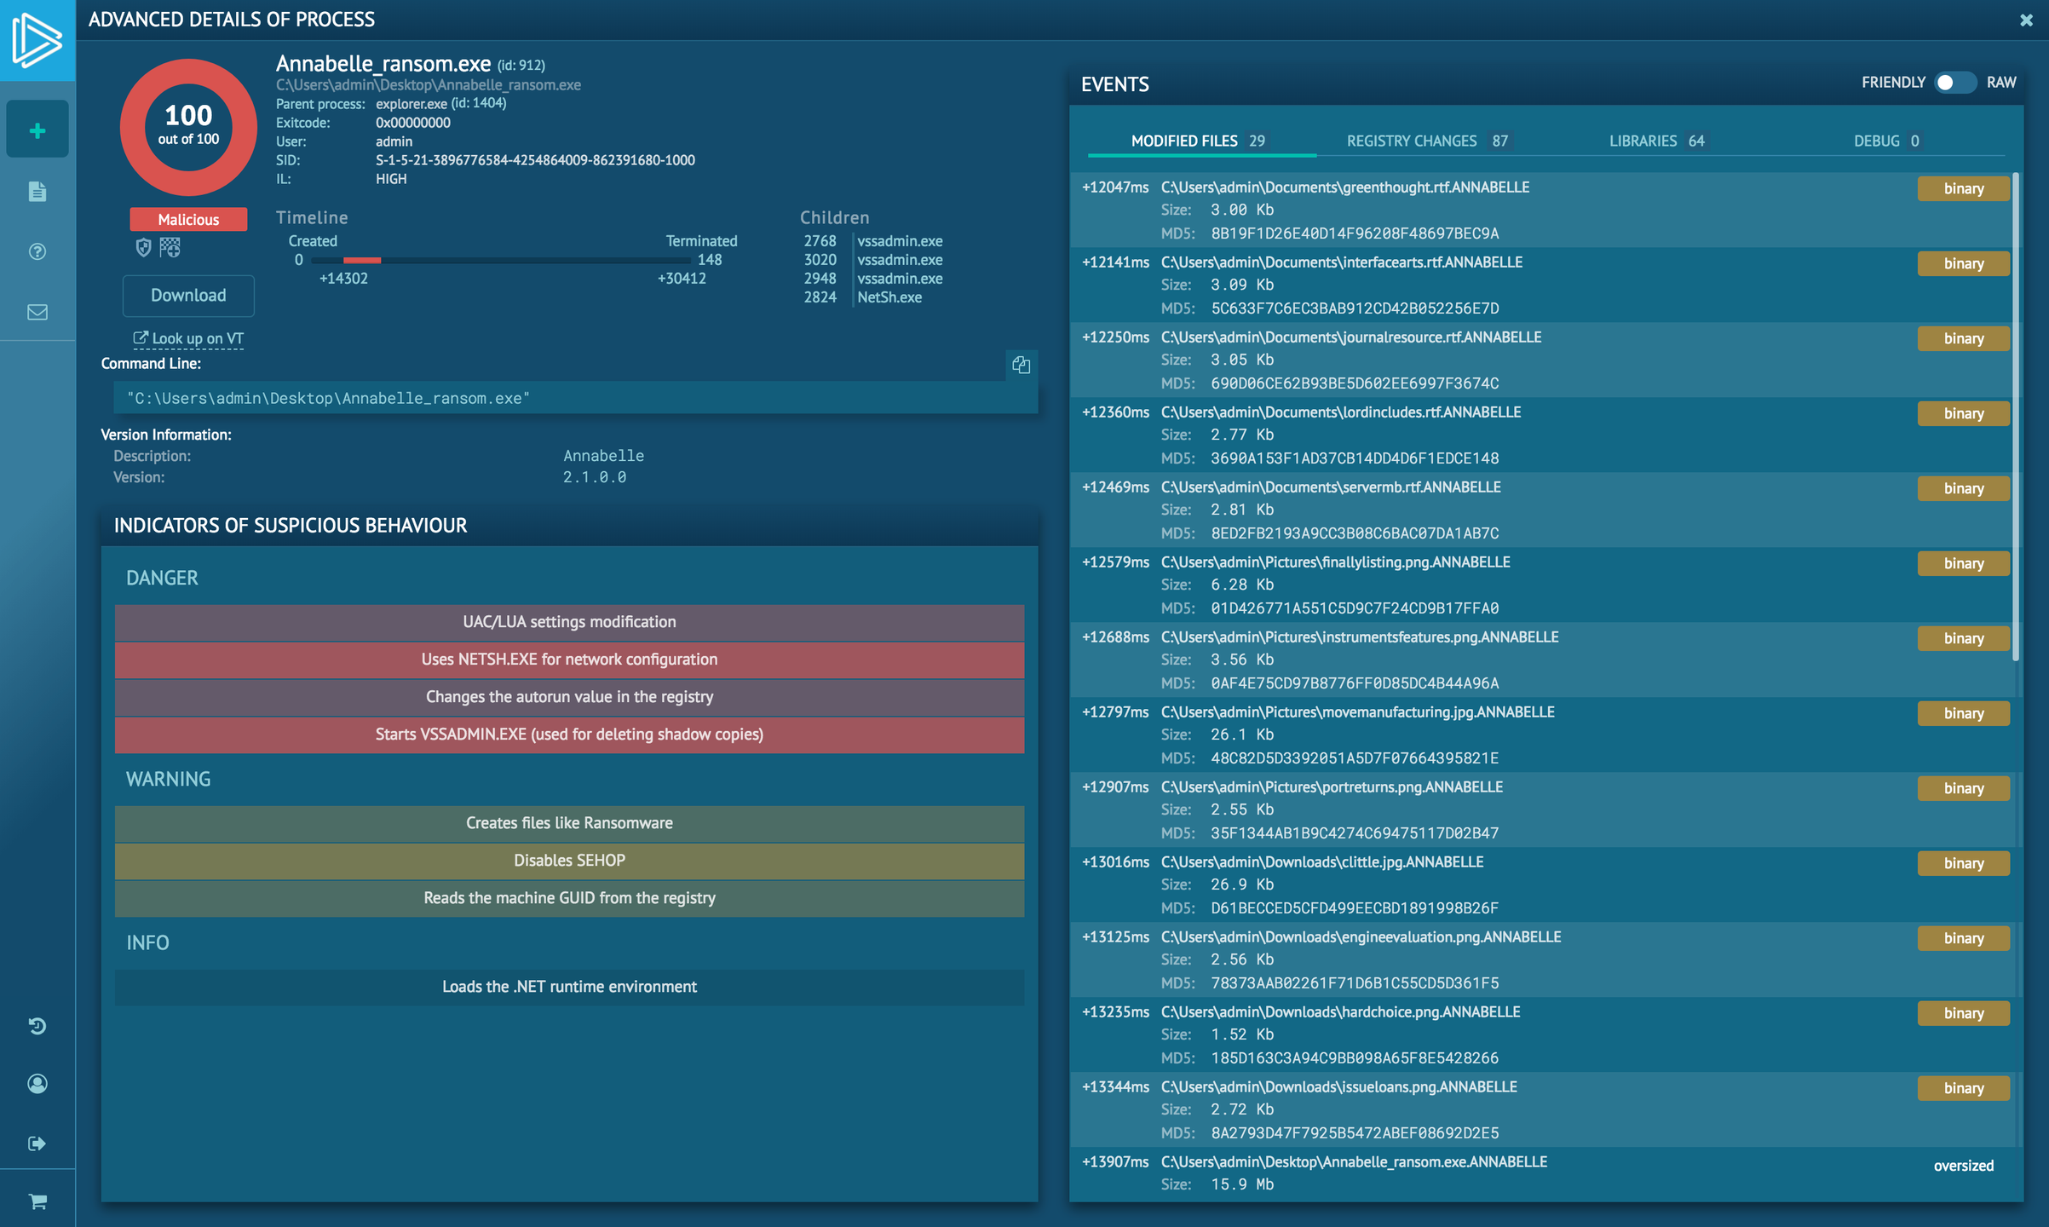
Task: Click the question mark help icon
Action: (37, 251)
